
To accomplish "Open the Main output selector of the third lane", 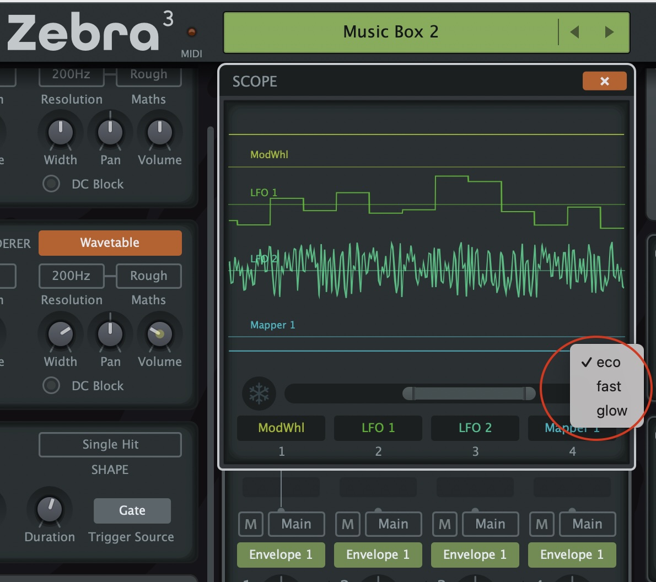I will [x=490, y=524].
